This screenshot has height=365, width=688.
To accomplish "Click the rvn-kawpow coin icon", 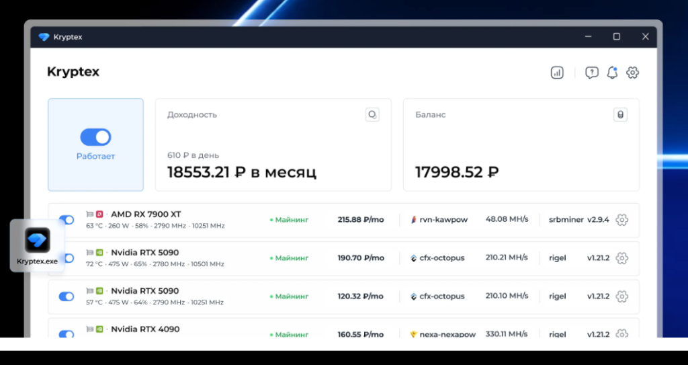I will tap(413, 220).
